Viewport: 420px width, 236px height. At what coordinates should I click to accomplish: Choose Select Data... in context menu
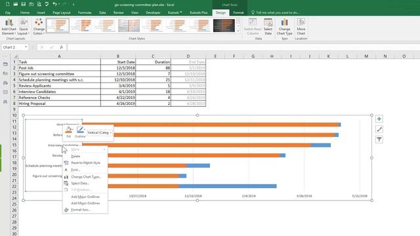85,184
